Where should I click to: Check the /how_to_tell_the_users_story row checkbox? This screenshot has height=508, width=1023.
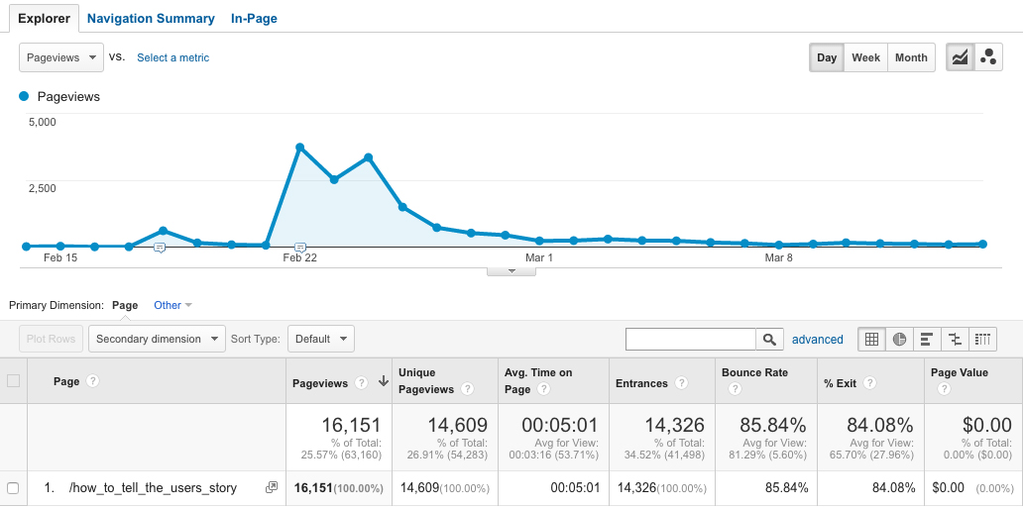pyautogui.click(x=13, y=488)
